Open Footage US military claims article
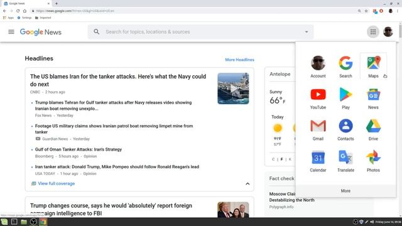 [x=114, y=129]
